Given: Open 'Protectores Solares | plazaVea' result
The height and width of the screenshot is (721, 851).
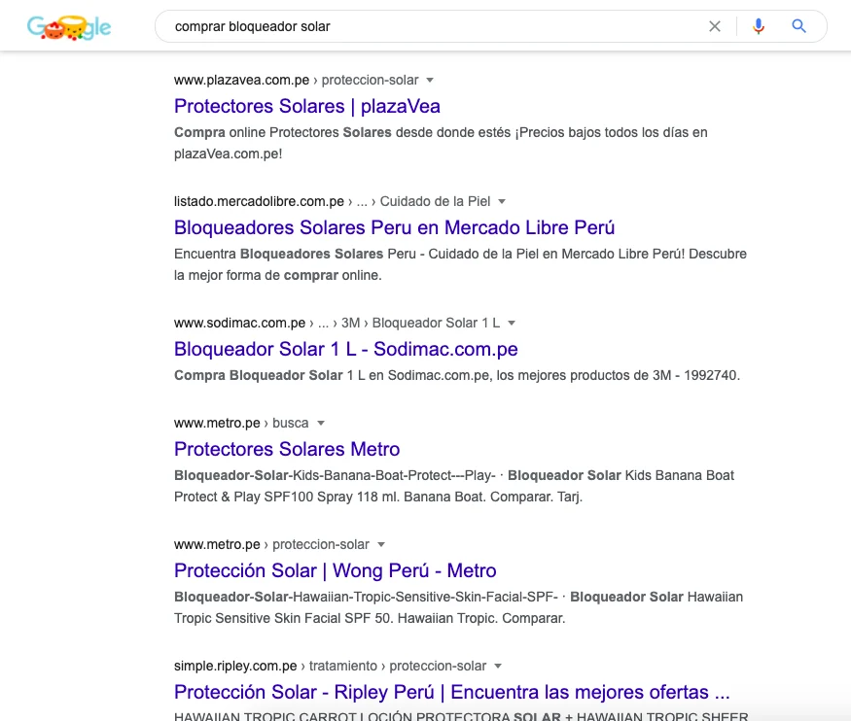Looking at the screenshot, I should click(x=307, y=106).
